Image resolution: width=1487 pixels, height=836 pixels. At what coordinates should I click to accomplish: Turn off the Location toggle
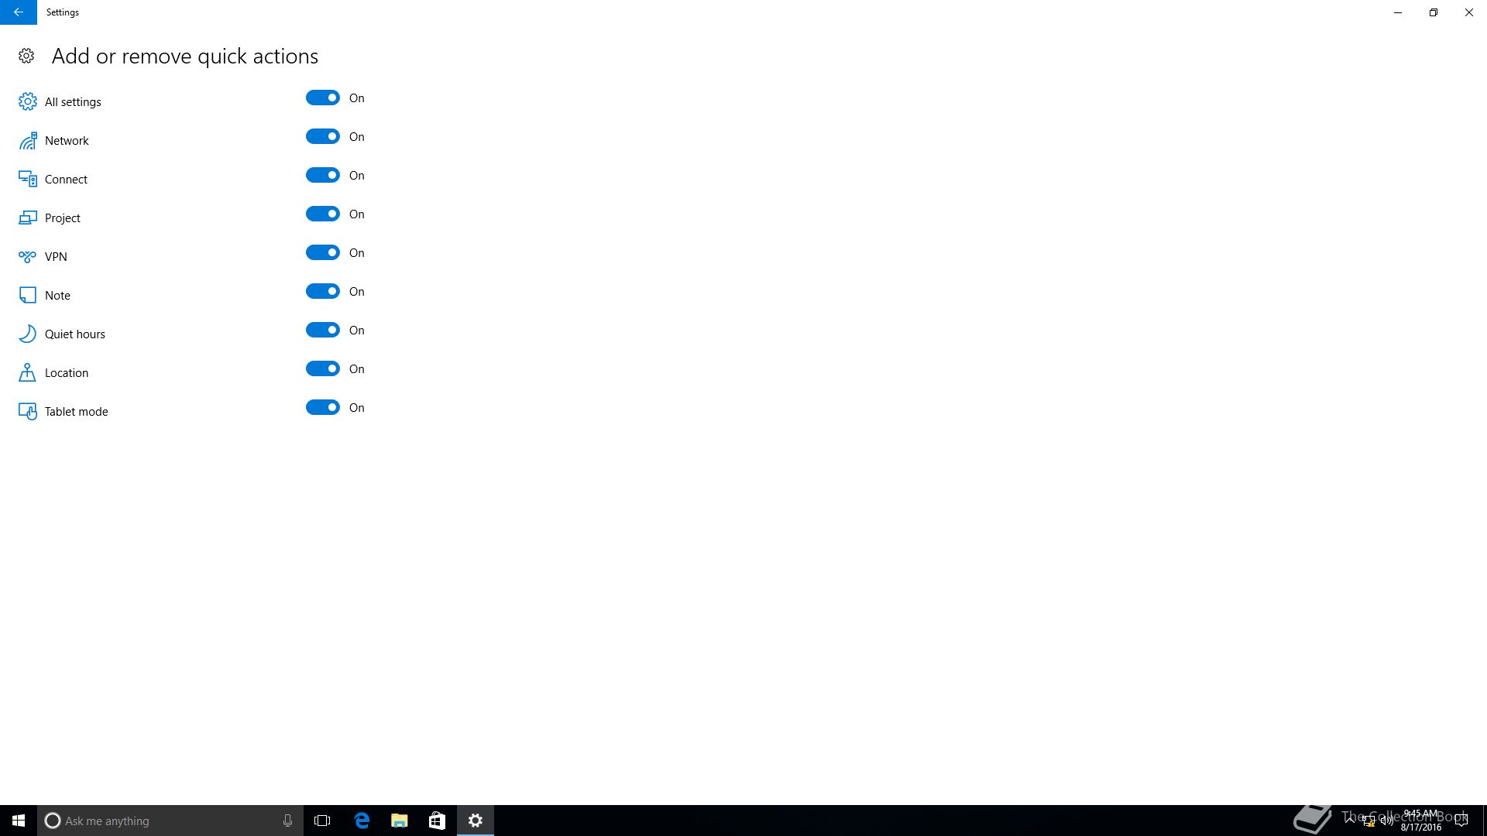click(x=322, y=369)
